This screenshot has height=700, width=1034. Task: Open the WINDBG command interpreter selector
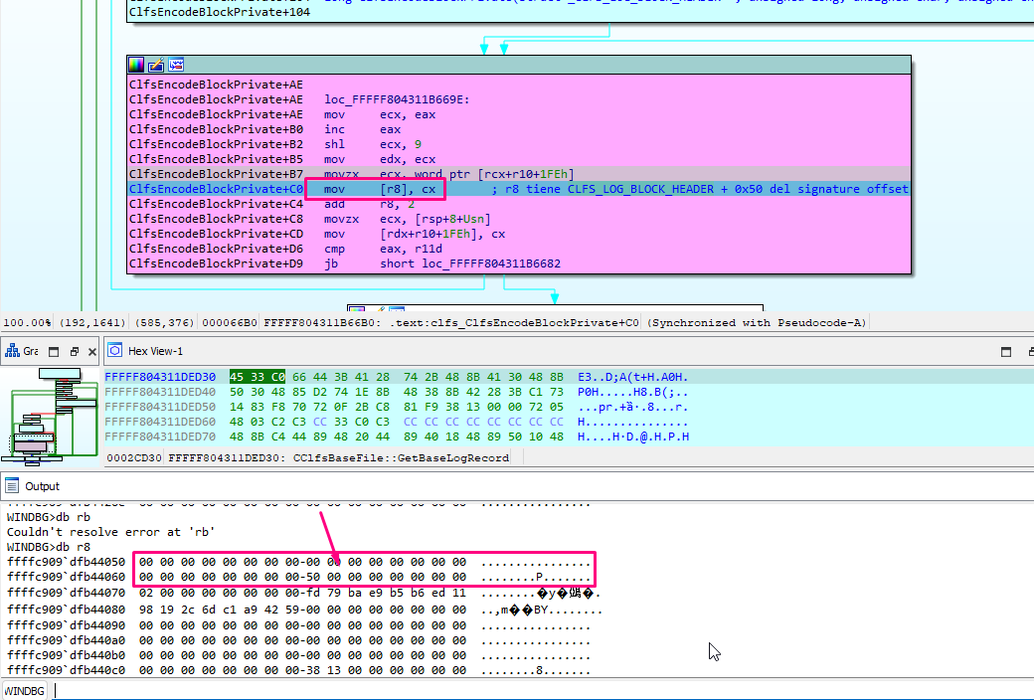tap(25, 691)
